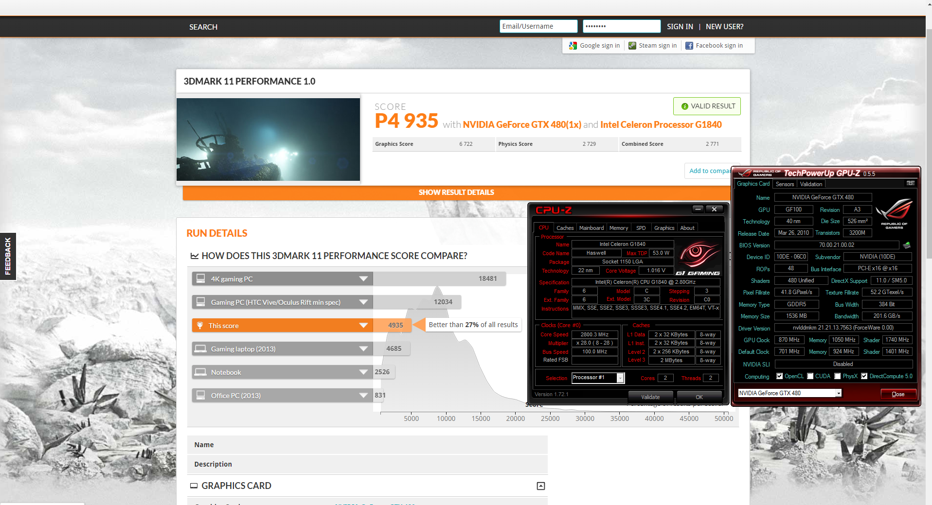This screenshot has height=505, width=932.
Task: Switch to the Mainboard tab in CPU-Z
Action: [591, 228]
